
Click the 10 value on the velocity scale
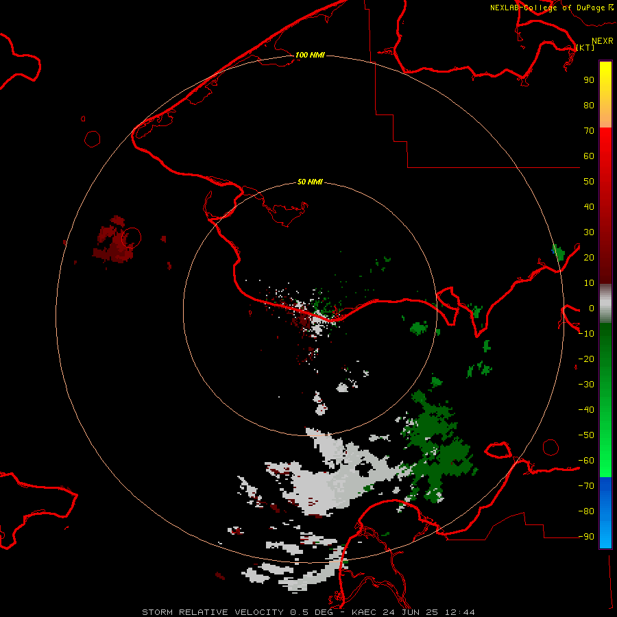pyautogui.click(x=589, y=283)
